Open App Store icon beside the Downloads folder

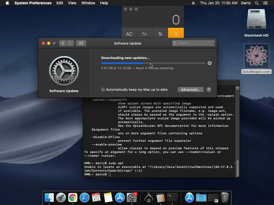(189, 198)
